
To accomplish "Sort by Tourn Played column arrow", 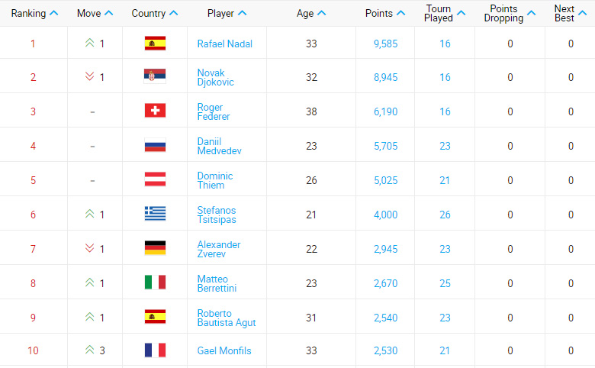I will point(461,13).
